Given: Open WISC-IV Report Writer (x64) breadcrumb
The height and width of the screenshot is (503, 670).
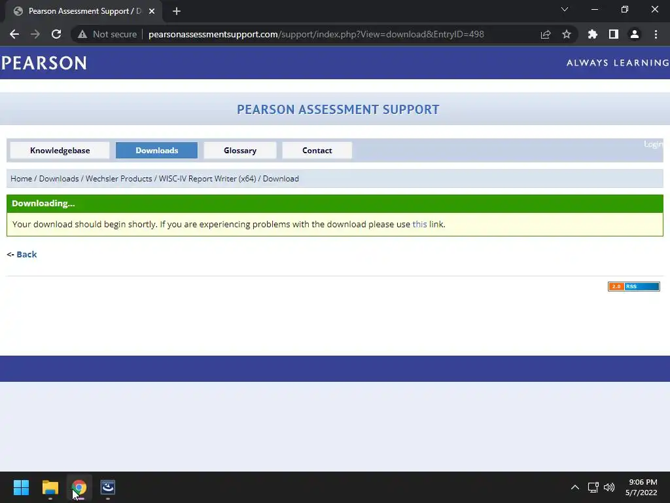Looking at the screenshot, I should point(207,179).
